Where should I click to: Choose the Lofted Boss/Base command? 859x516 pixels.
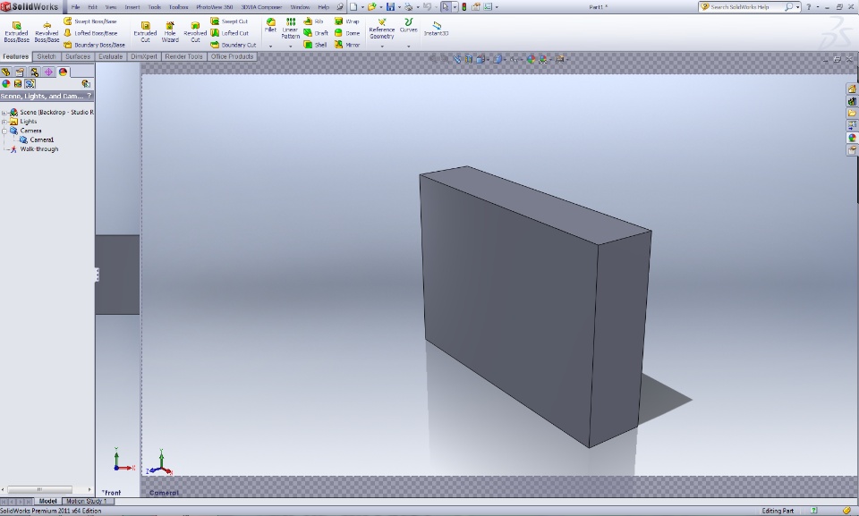(x=90, y=33)
